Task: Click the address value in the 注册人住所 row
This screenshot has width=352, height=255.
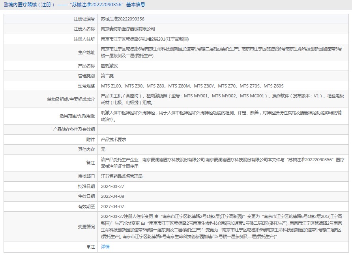Action: (x=145, y=39)
